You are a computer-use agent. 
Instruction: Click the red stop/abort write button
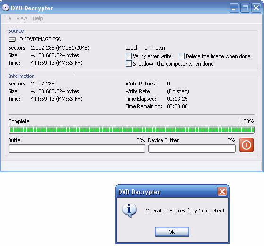click(x=247, y=145)
